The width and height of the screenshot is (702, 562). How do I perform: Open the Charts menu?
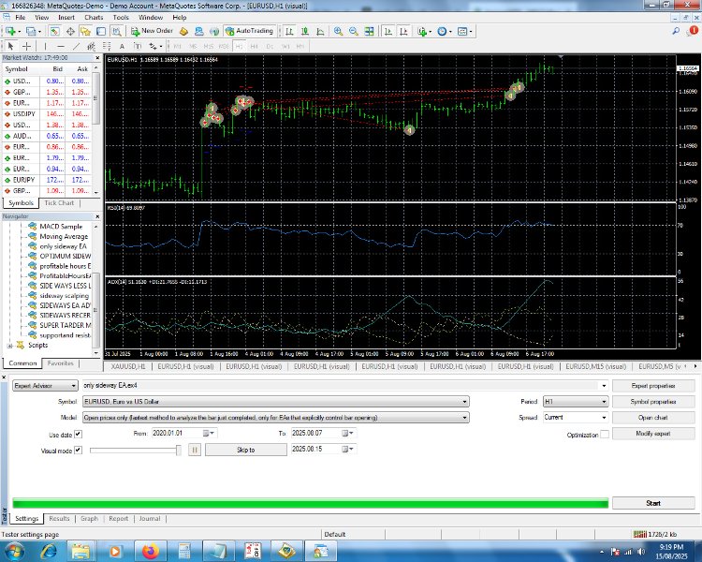tap(94, 17)
